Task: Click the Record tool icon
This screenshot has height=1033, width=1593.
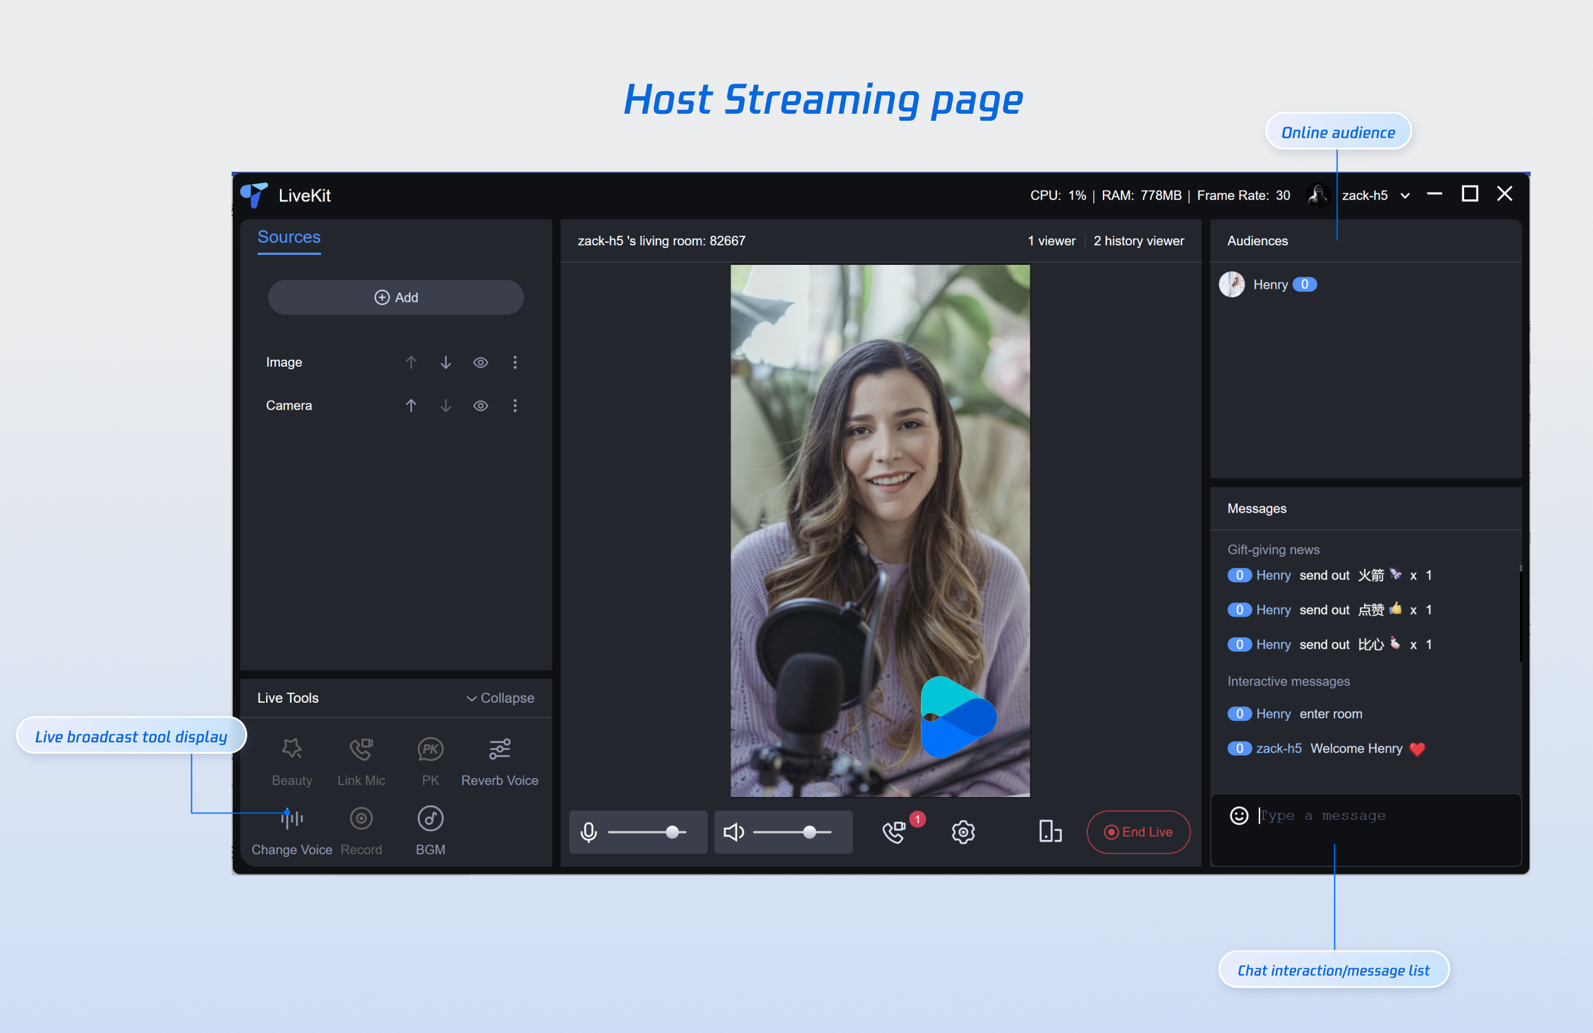Action: [x=361, y=818]
